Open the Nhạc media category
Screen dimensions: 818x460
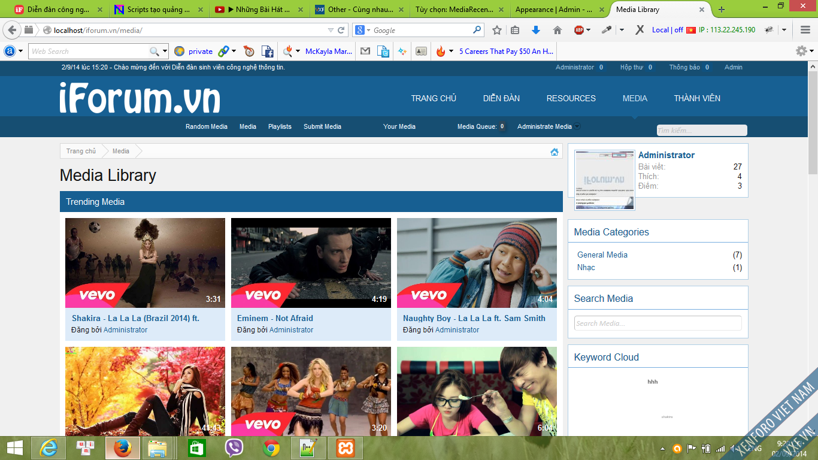[x=586, y=267]
